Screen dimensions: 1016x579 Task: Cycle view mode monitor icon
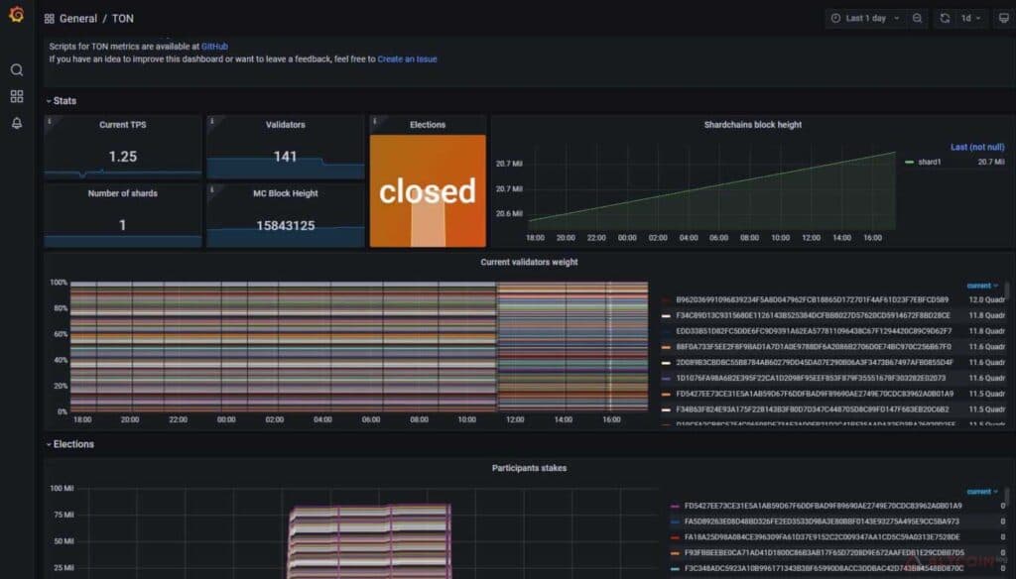point(1004,18)
